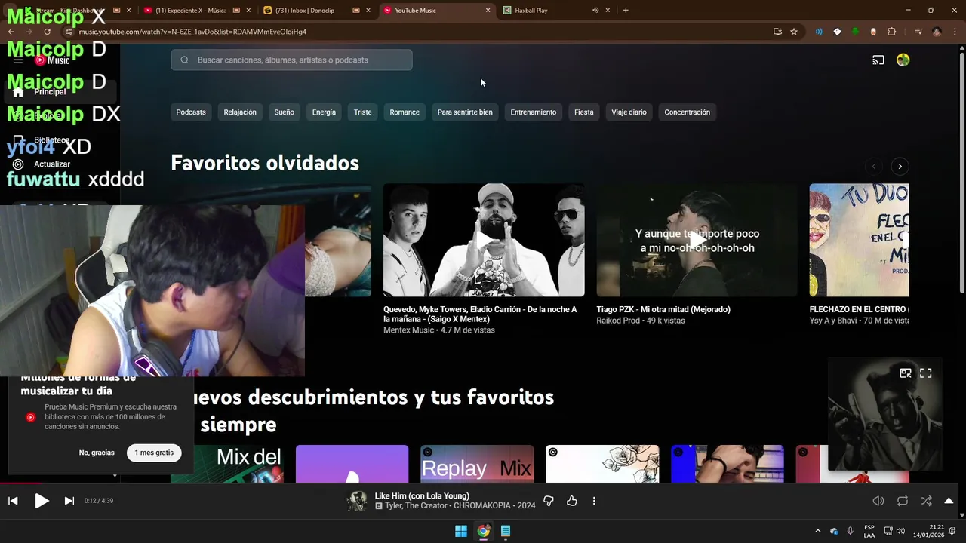The image size is (966, 543).
Task: Like the song with thumbs up
Action: tap(571, 501)
